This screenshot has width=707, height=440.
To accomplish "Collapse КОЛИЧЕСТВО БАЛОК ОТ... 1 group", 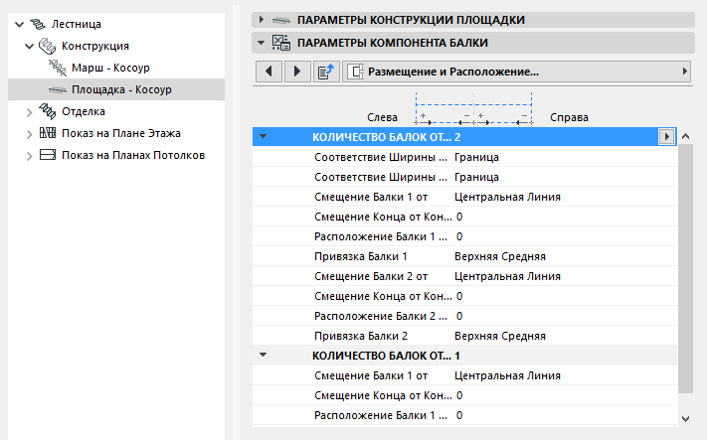I will coord(263,356).
